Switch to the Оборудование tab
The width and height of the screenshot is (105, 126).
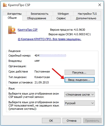pyautogui.click(x=37, y=18)
